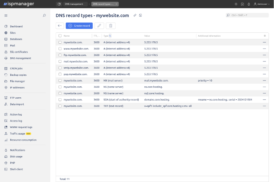The height and width of the screenshot is (182, 274).
Task: Go to File manager in sidebar
Action: 17,81
